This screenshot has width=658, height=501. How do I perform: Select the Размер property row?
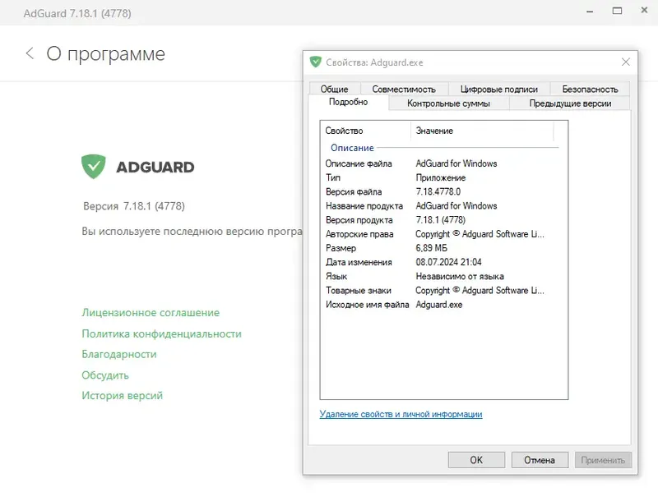(442, 248)
